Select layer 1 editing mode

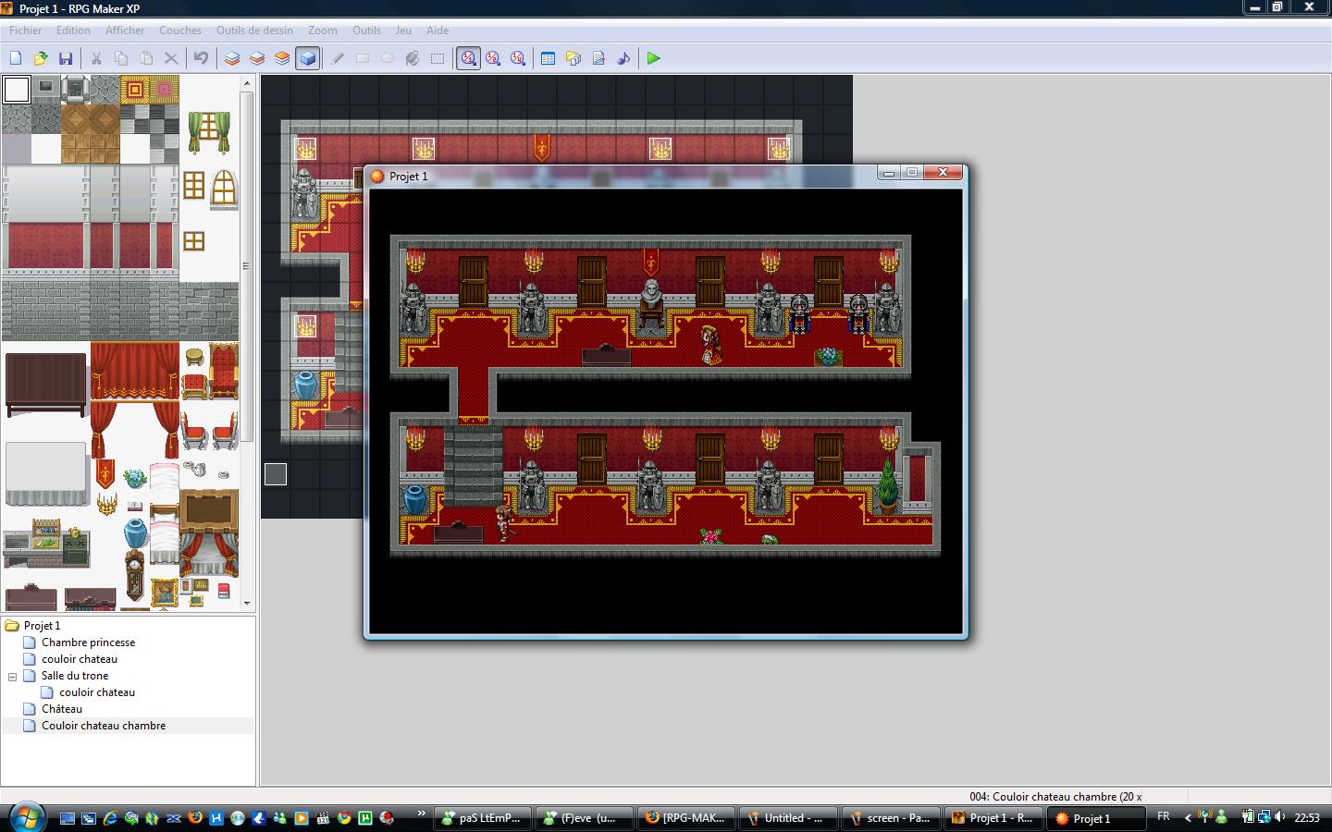coord(232,58)
